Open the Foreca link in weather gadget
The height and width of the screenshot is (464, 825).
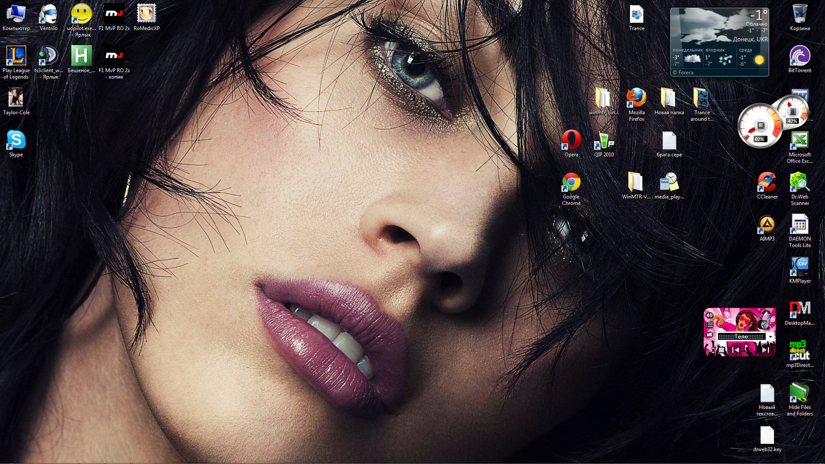(x=683, y=73)
